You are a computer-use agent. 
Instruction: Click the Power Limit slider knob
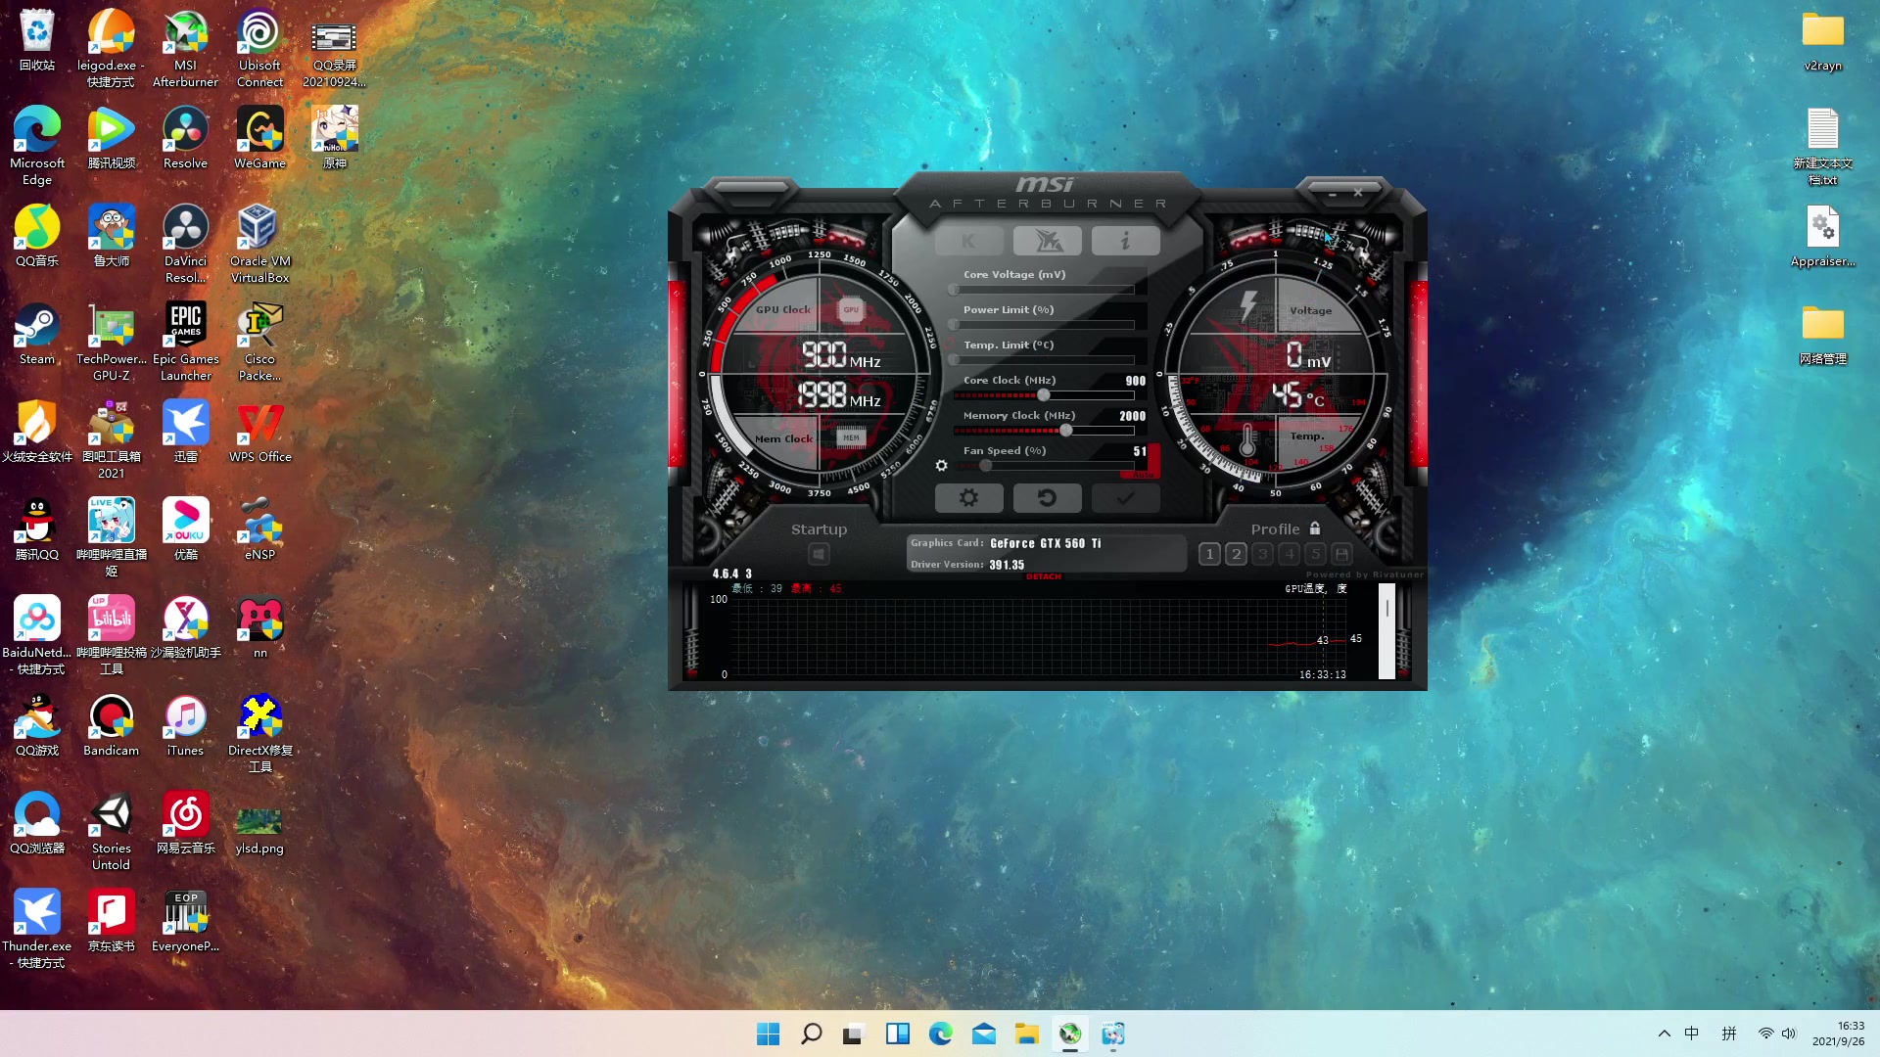[x=954, y=325]
